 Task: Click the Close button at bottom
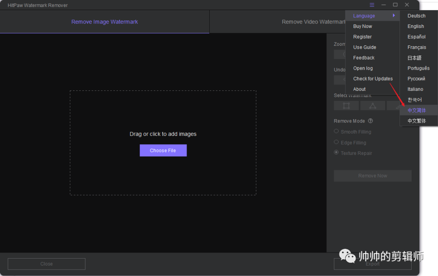[46, 264]
